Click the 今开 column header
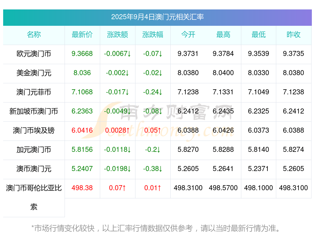The width and height of the screenshot is (315, 238). pos(188,35)
